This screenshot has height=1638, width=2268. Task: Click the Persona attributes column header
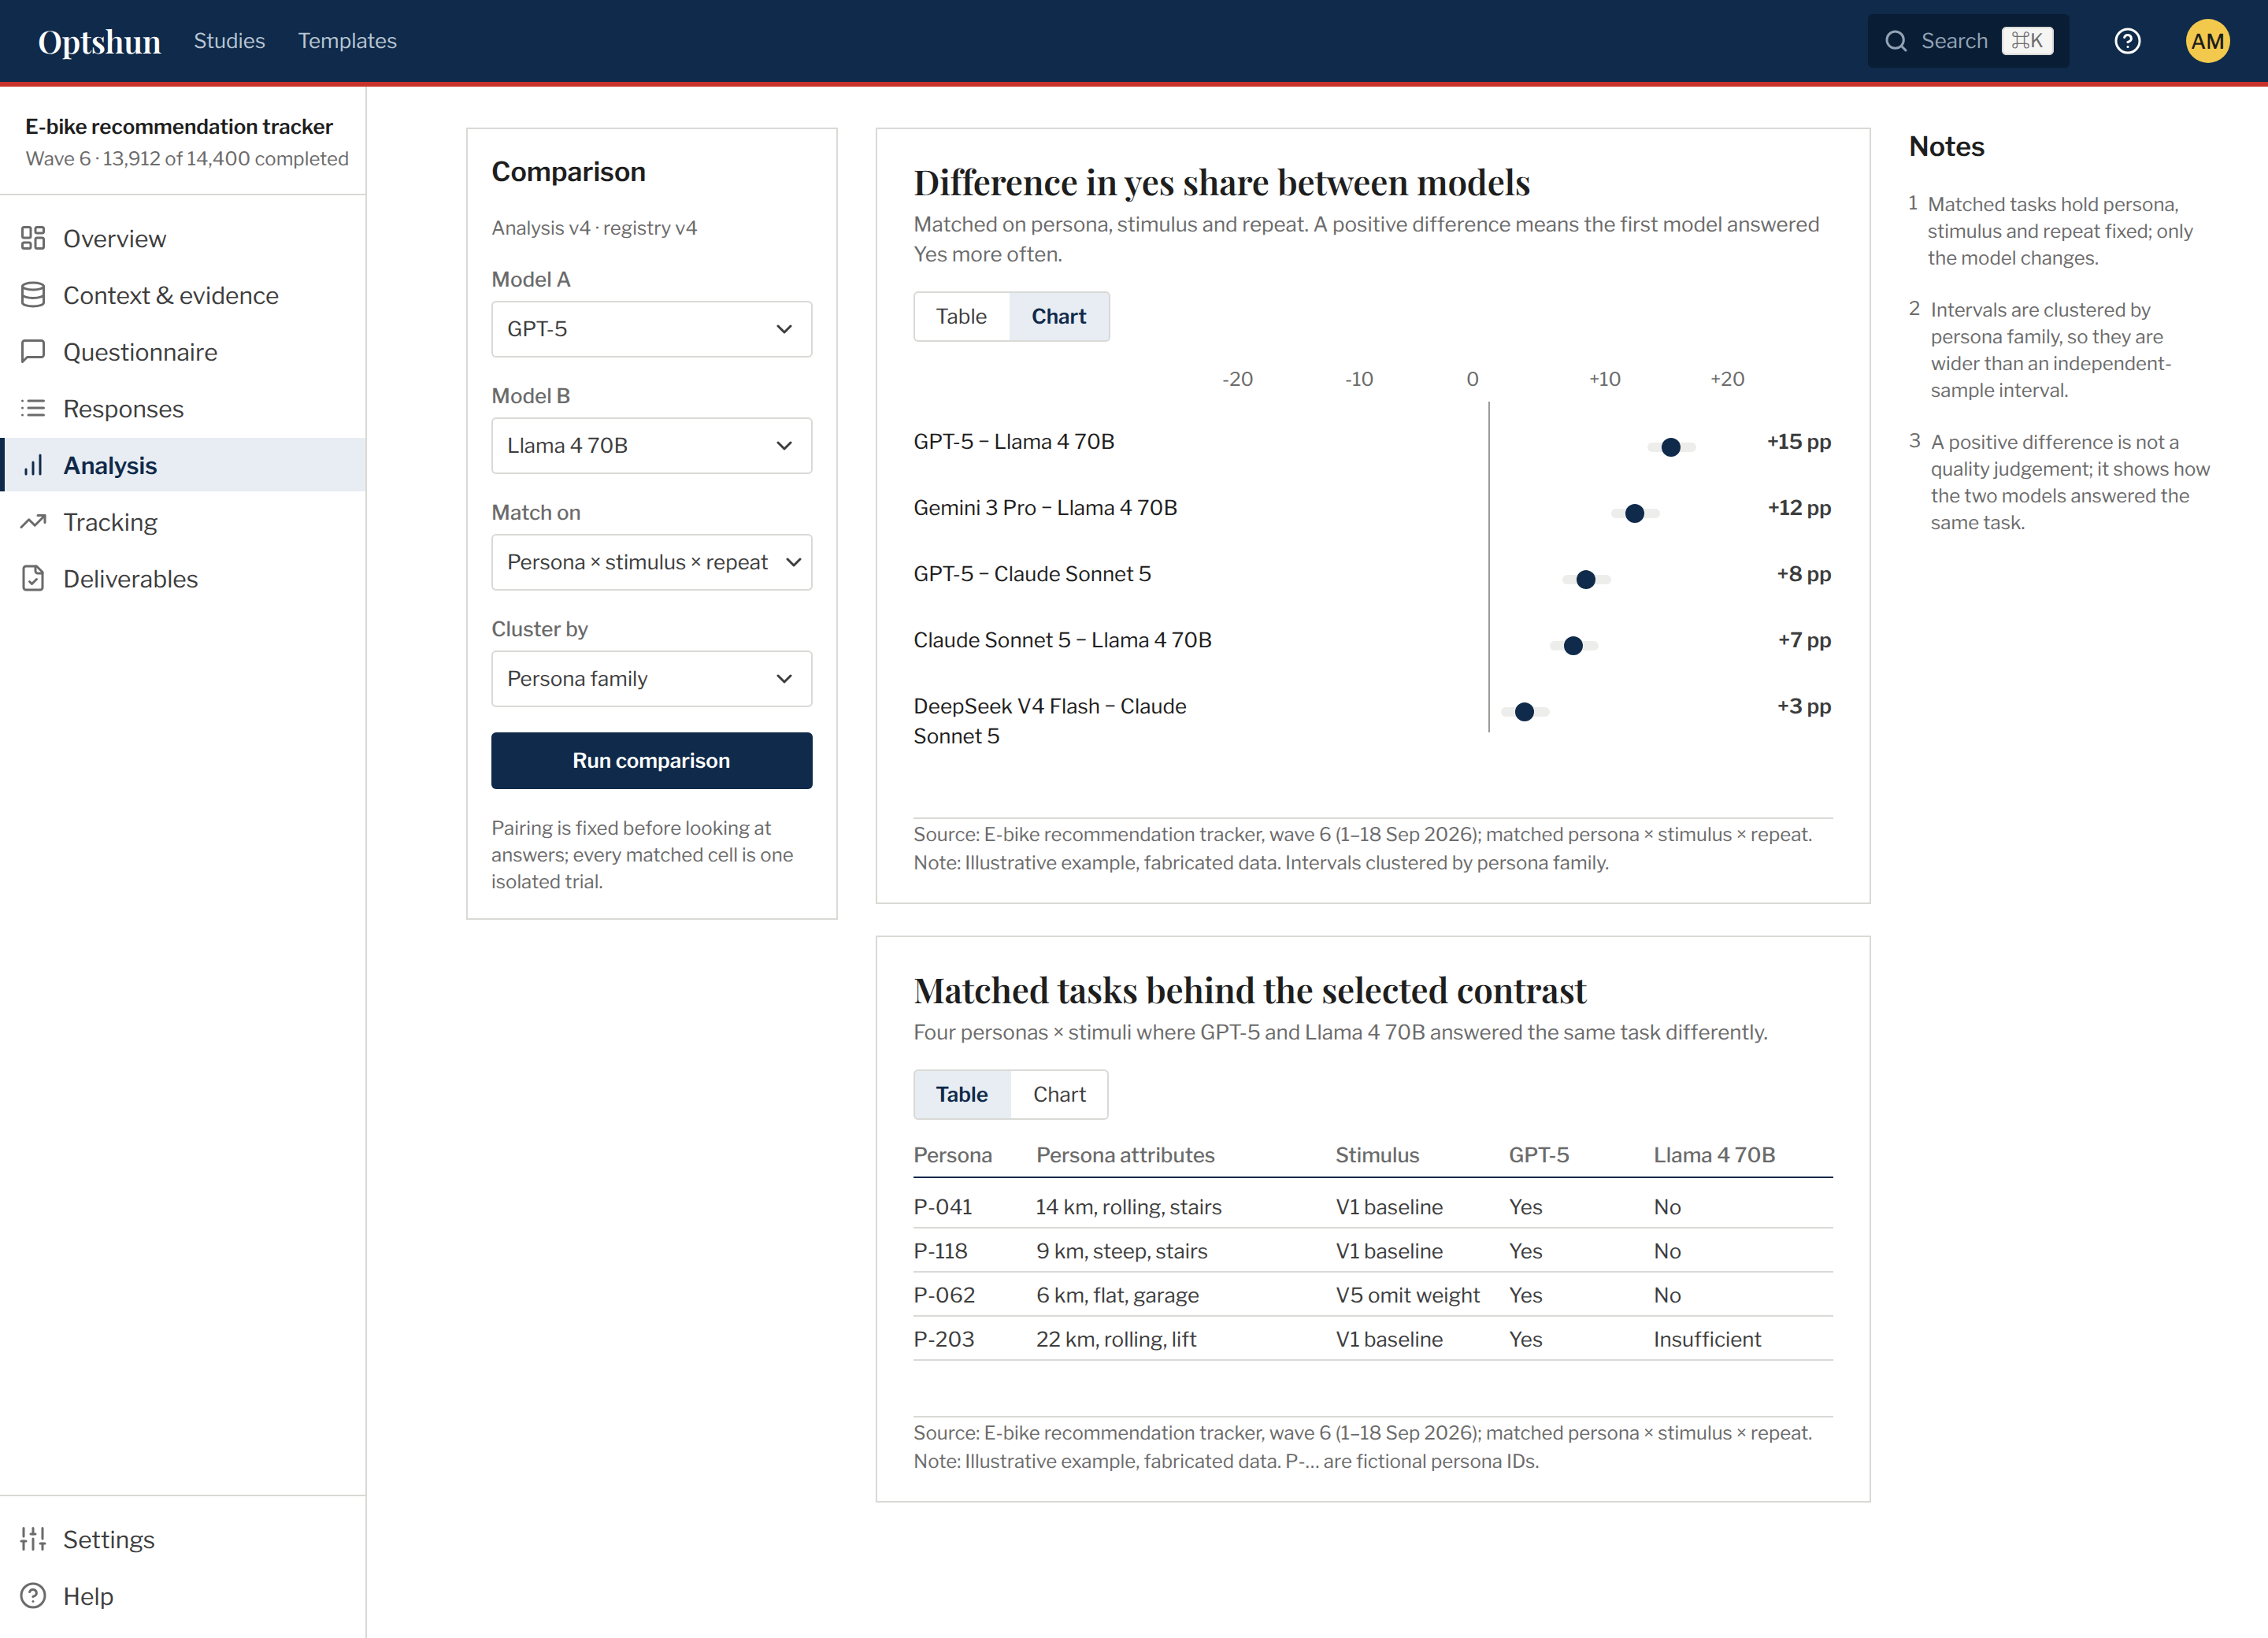pyautogui.click(x=1125, y=1155)
